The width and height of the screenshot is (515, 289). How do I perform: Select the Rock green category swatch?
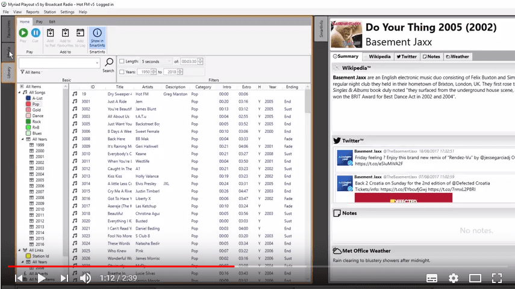pos(28,121)
